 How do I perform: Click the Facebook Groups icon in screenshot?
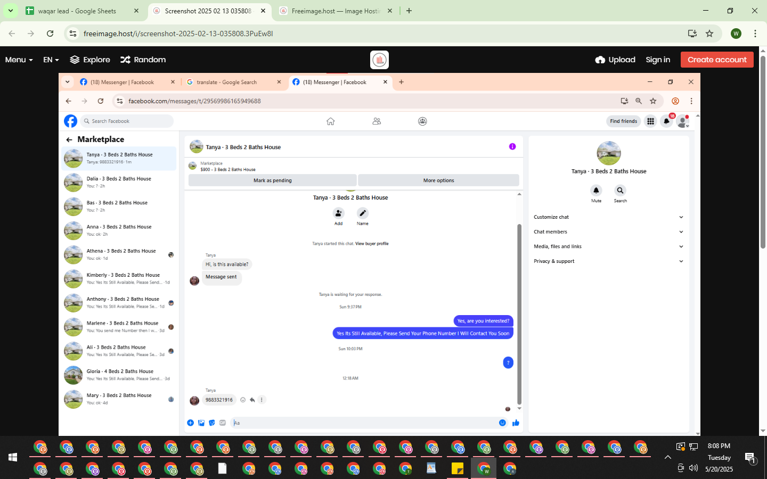click(422, 121)
